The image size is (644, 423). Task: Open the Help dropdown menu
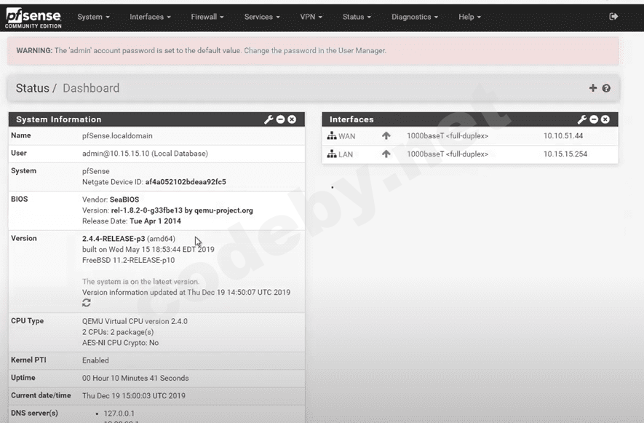tap(470, 17)
